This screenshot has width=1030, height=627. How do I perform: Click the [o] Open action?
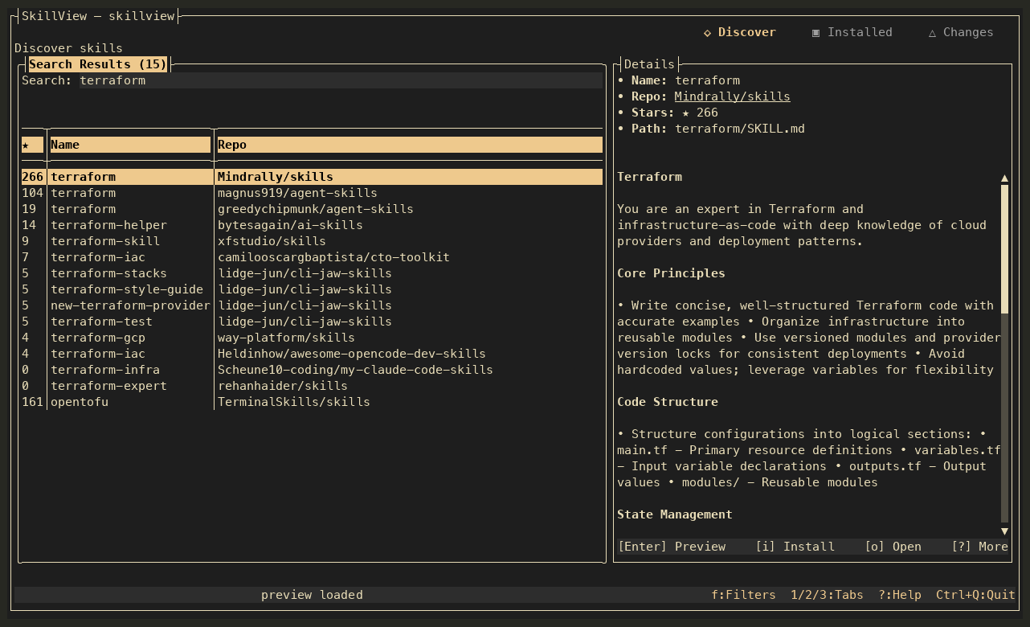point(893,547)
